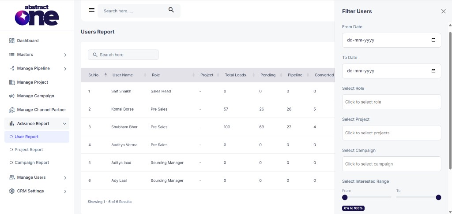Click the Manage Channel Partner icon
Viewport: 452px width, 214px height.
click(x=12, y=110)
